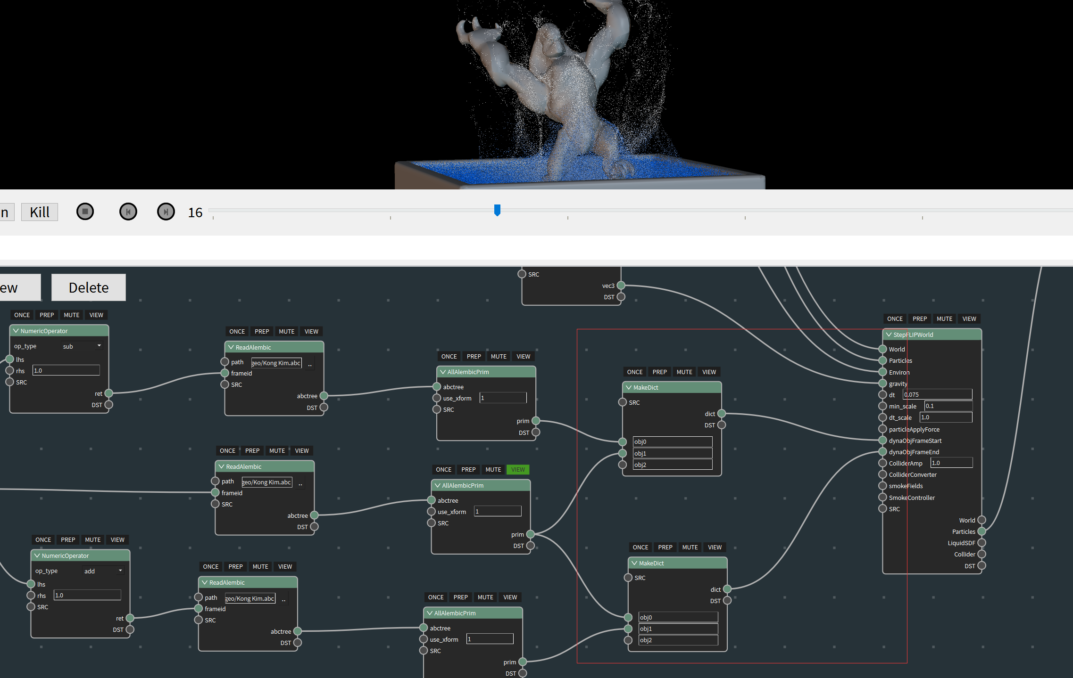Click the dict output socket of upper MakeDict
This screenshot has height=678, width=1073.
[721, 414]
